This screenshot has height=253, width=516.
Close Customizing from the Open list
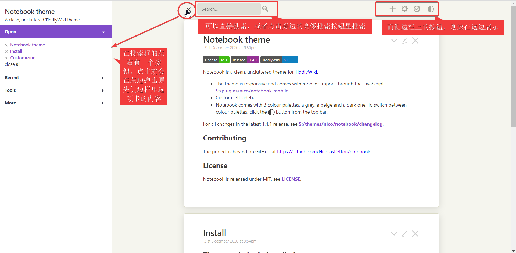(6, 58)
